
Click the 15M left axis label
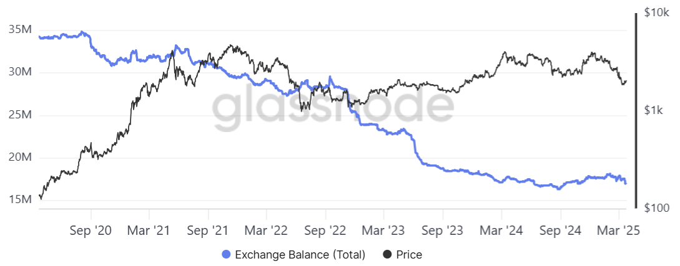click(x=21, y=199)
